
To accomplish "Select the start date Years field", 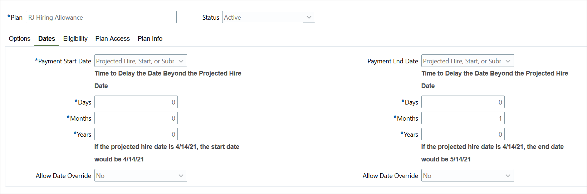I will click(136, 134).
